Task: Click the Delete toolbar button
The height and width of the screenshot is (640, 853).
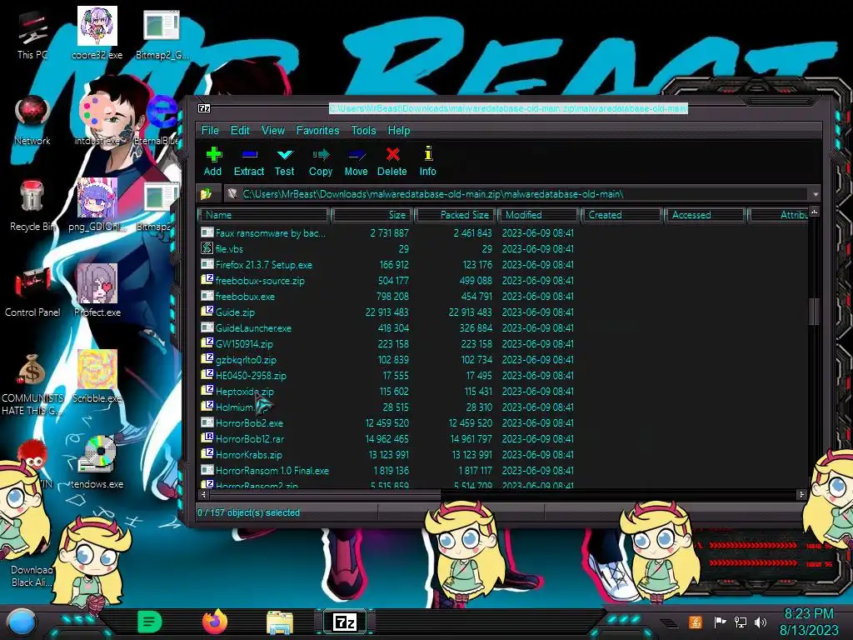Action: (392, 161)
